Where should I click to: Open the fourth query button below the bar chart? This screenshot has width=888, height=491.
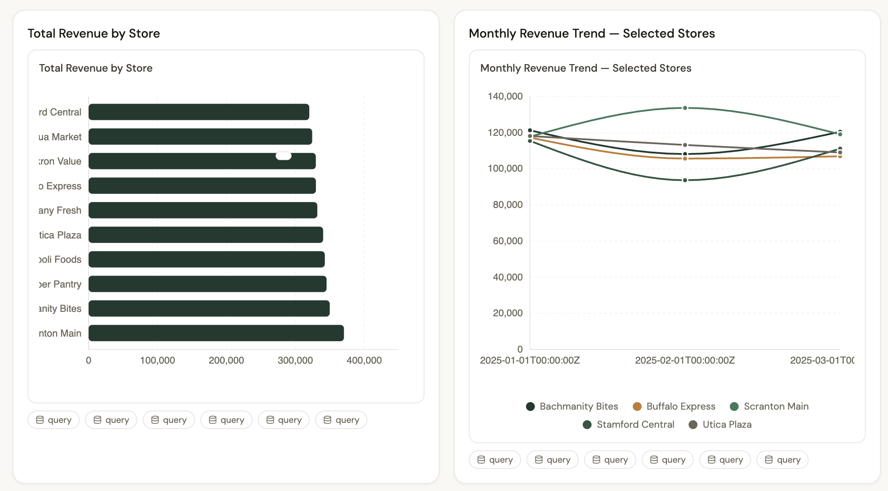(226, 420)
